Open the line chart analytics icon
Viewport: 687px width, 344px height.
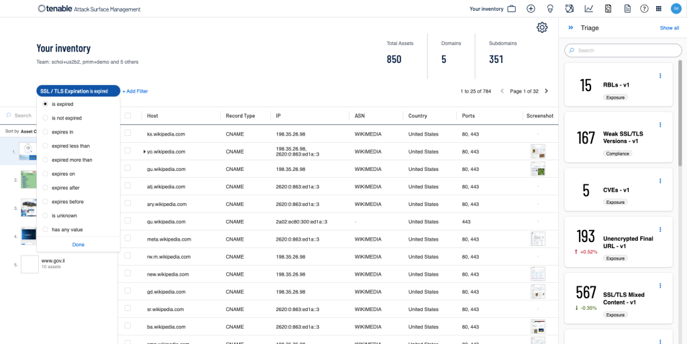589,9
